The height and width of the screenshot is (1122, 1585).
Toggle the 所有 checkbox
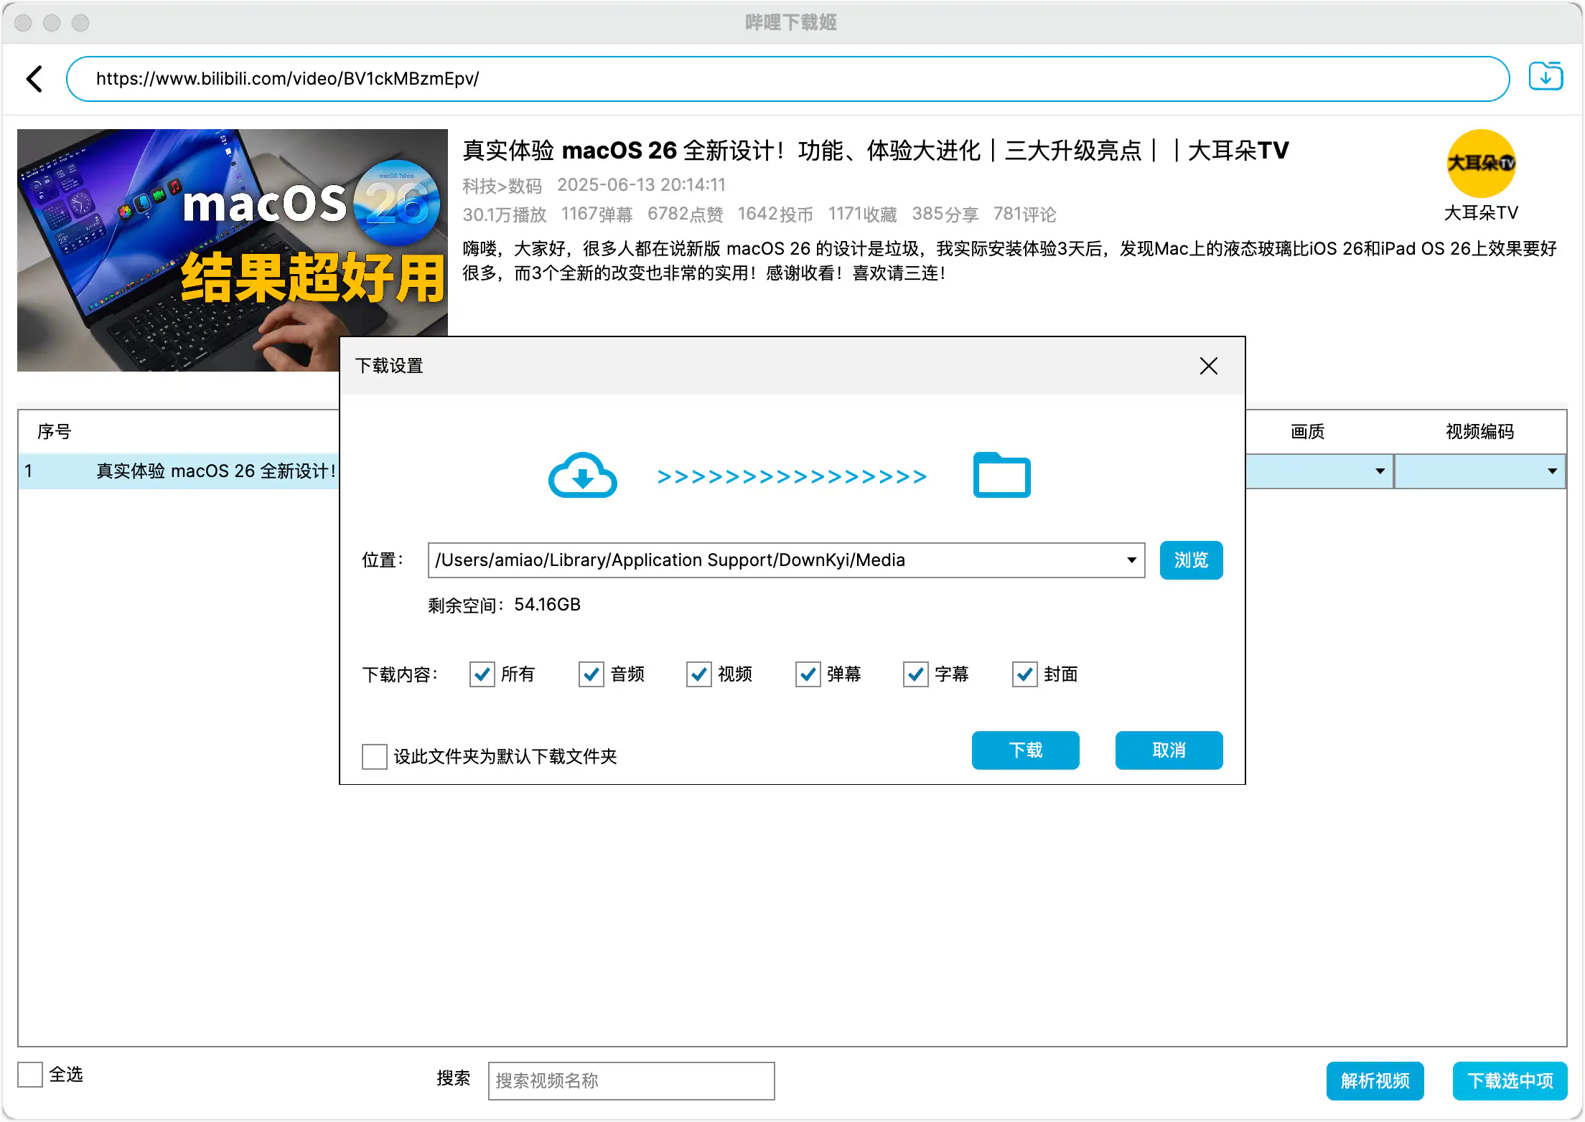(482, 674)
